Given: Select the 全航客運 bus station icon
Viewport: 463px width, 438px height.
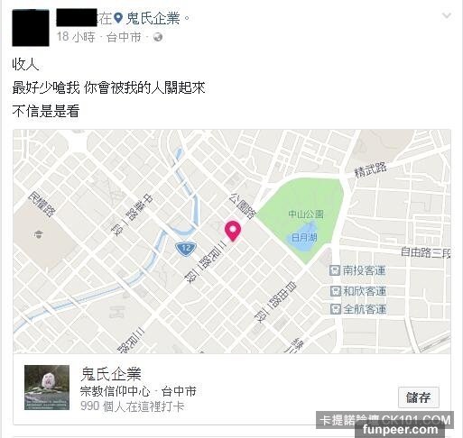Looking at the screenshot, I should [x=335, y=309].
